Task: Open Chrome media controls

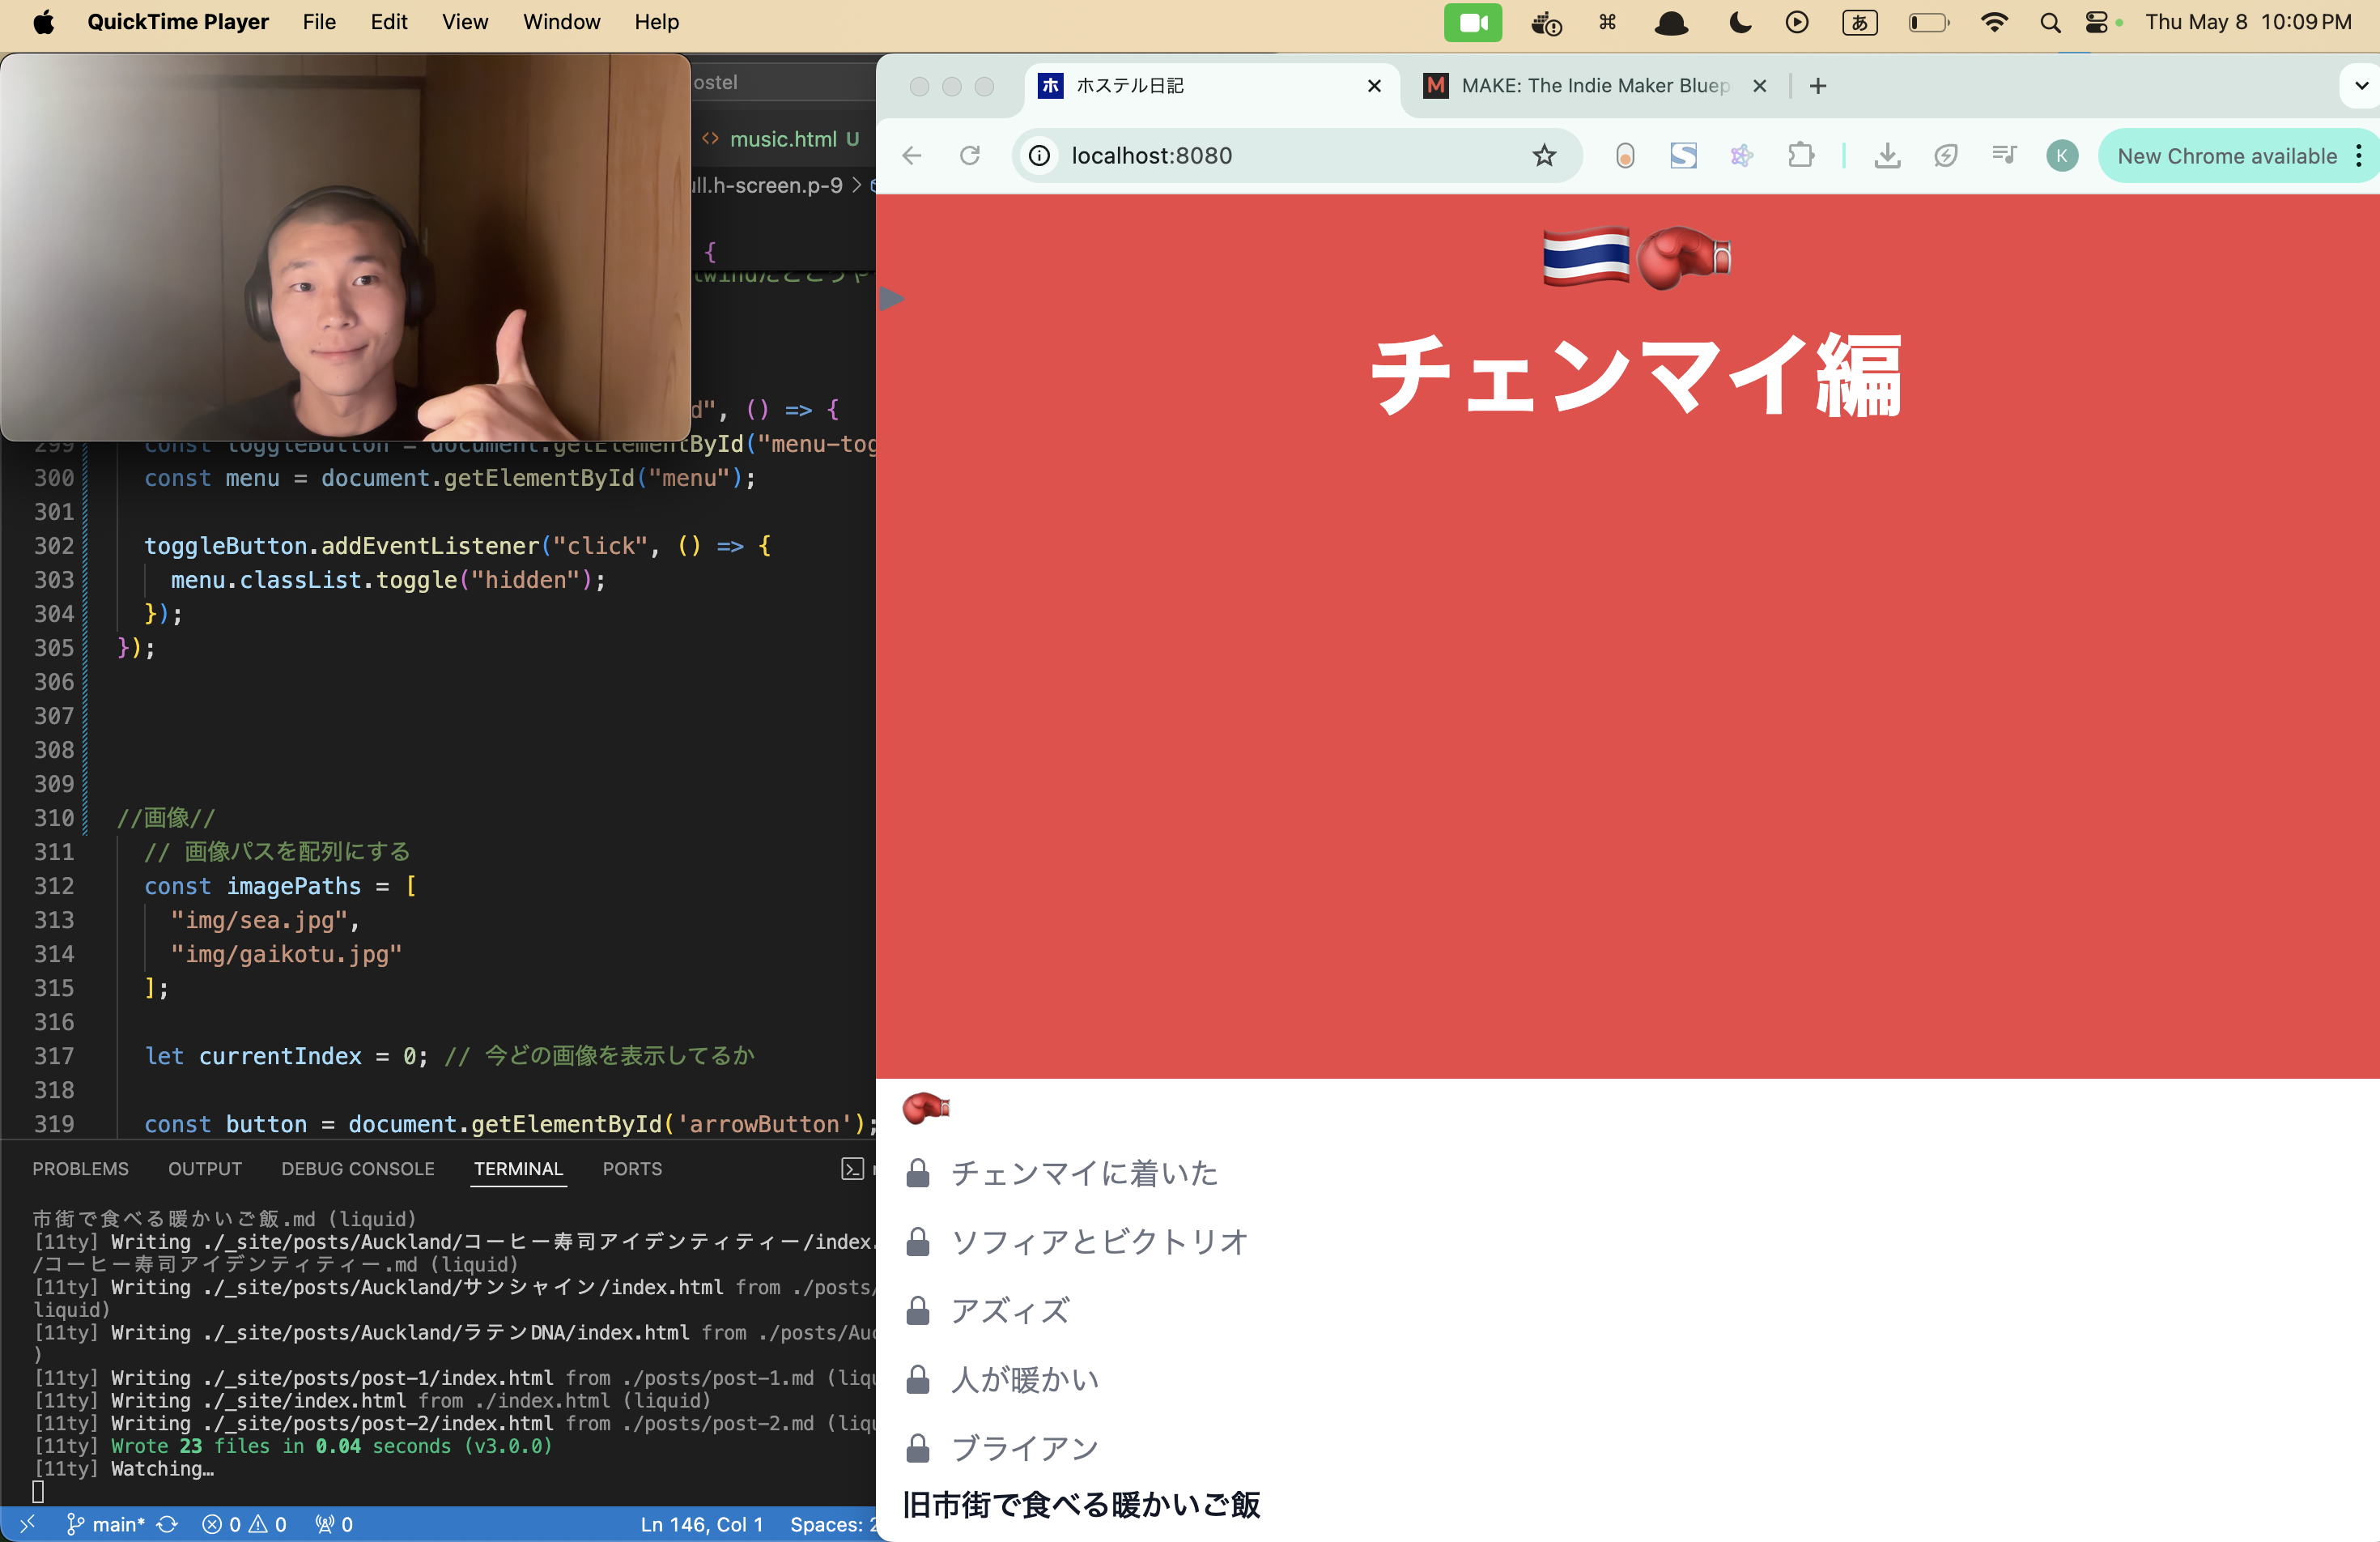Action: coord(2003,155)
